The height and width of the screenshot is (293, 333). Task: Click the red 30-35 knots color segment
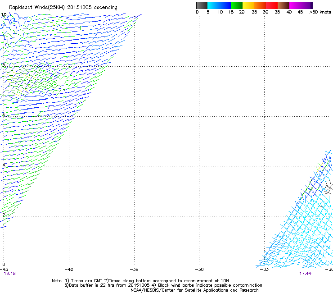coord(272,5)
